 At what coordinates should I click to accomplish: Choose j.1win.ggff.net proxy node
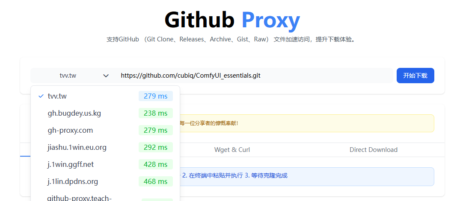coord(105,164)
